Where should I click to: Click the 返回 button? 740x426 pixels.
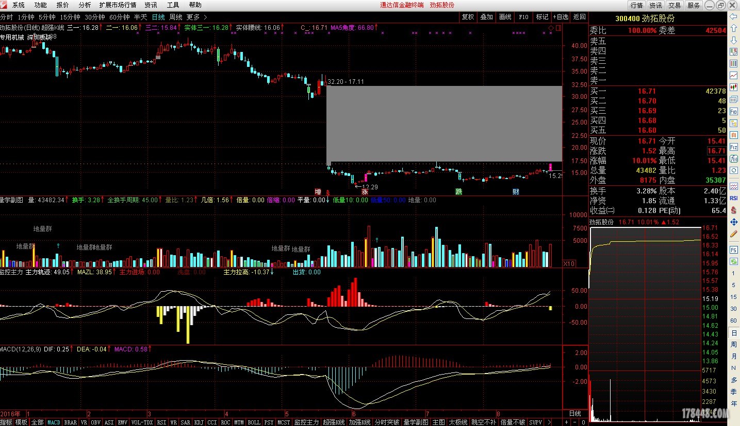coord(579,17)
